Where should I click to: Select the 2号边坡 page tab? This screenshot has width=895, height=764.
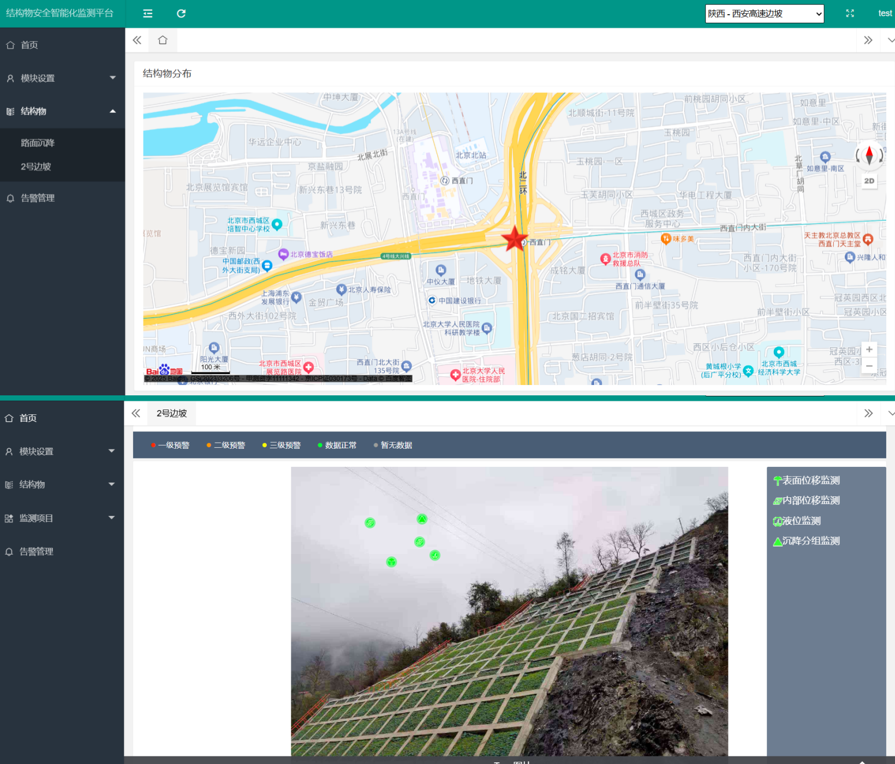tap(171, 413)
